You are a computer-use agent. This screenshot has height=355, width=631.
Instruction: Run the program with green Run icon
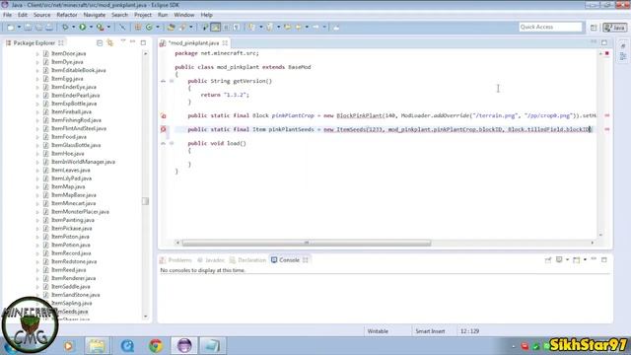[x=83, y=27]
